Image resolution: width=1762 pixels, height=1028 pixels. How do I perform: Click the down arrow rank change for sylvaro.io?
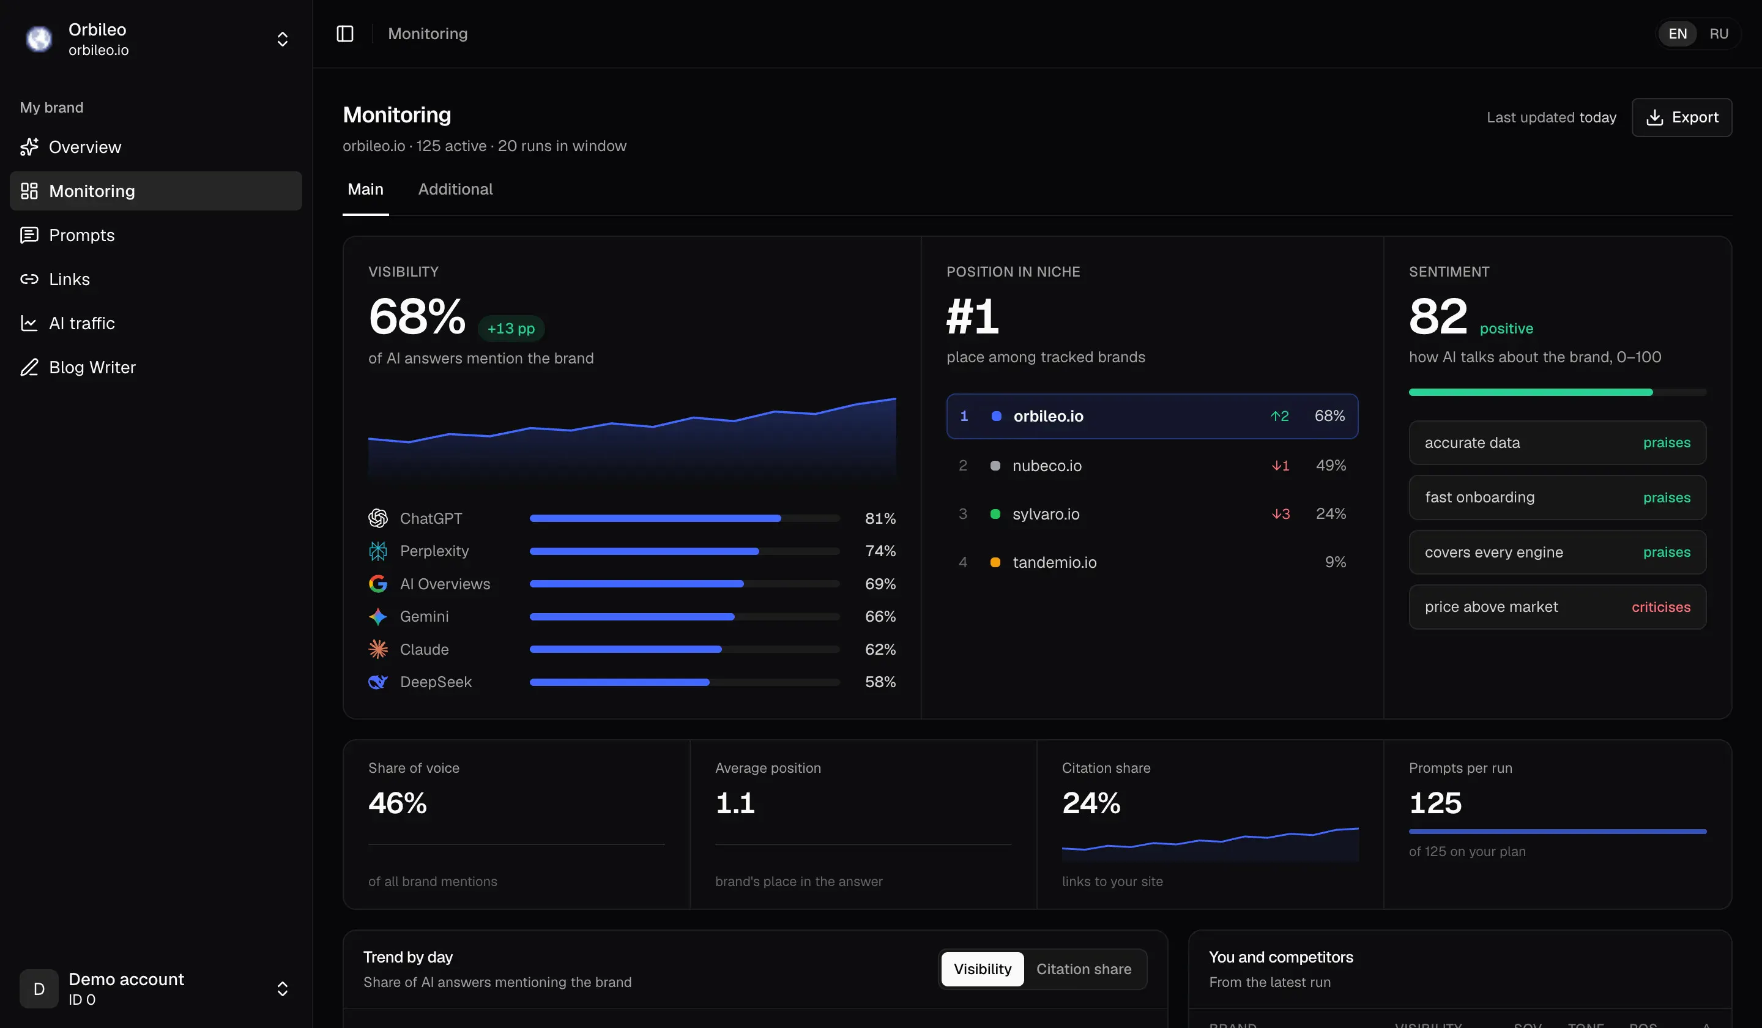pyautogui.click(x=1281, y=514)
